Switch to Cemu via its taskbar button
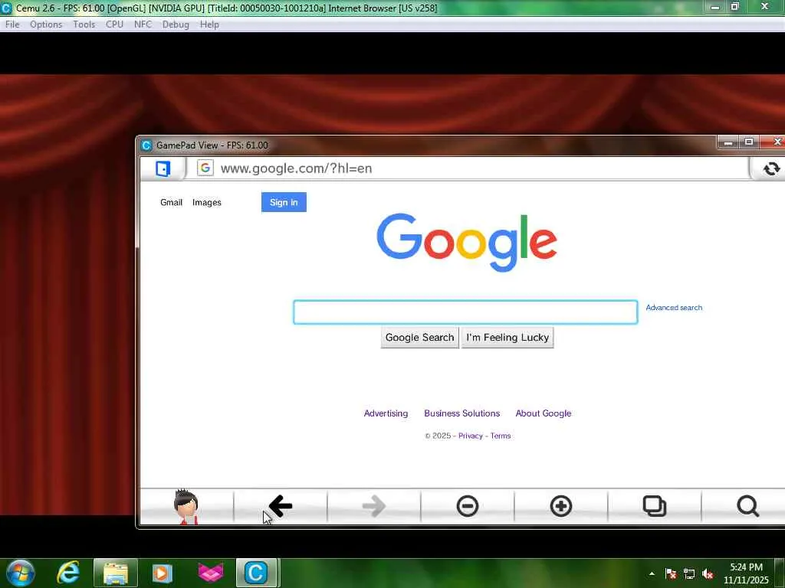This screenshot has width=785, height=588. [x=256, y=573]
